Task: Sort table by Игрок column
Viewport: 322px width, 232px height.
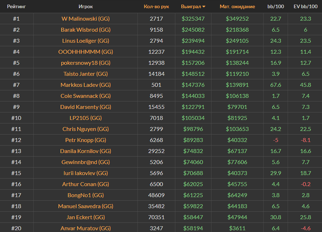Action: pyautogui.click(x=86, y=7)
